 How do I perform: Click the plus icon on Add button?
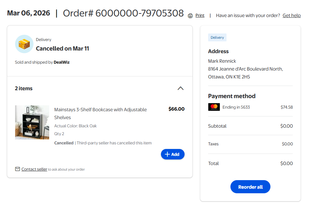167,154
